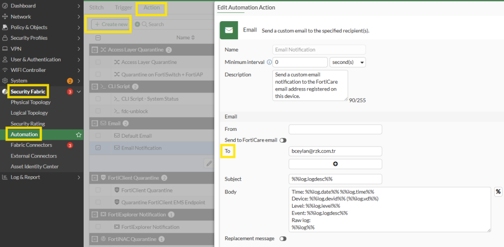This screenshot has width=504, height=247.
Task: Check Quarantine on FortiSwitch + FortiAP checkbox
Action: point(98,74)
